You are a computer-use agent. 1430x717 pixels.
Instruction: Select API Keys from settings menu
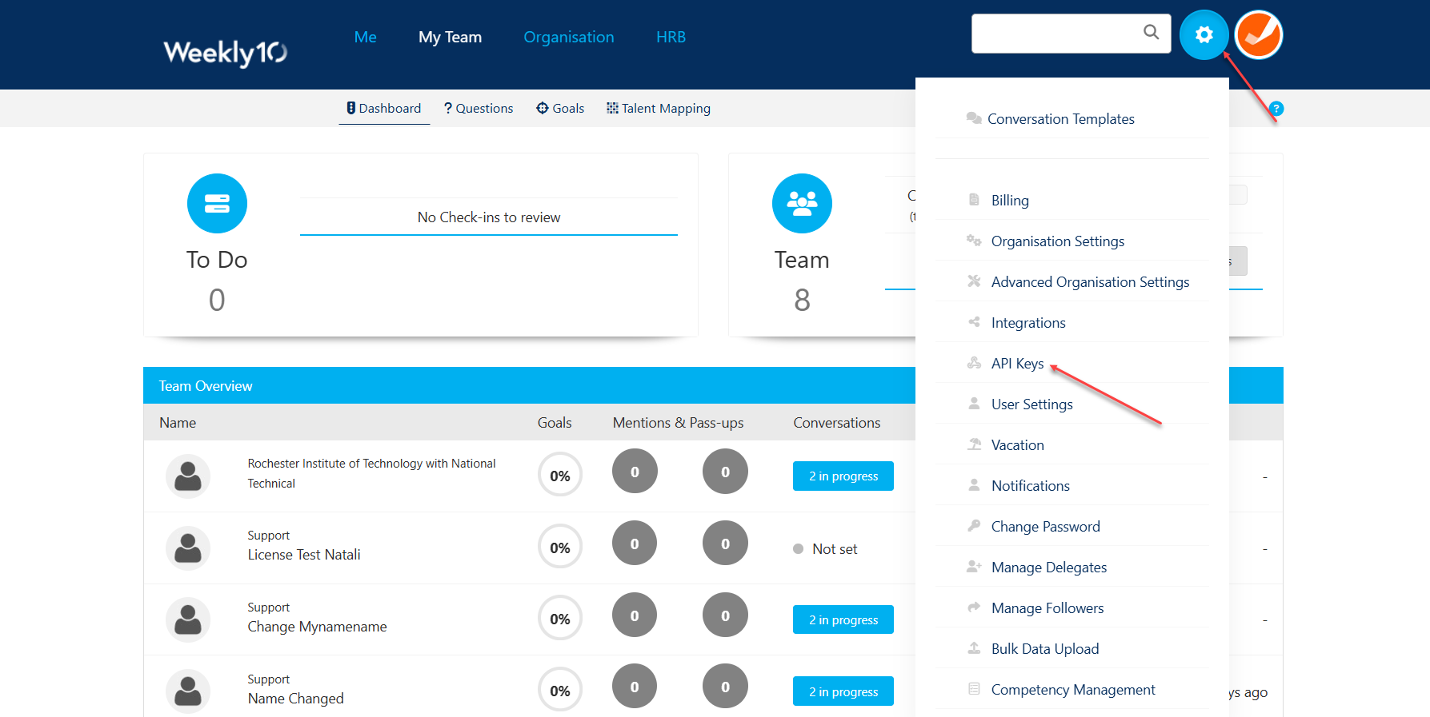1017,364
